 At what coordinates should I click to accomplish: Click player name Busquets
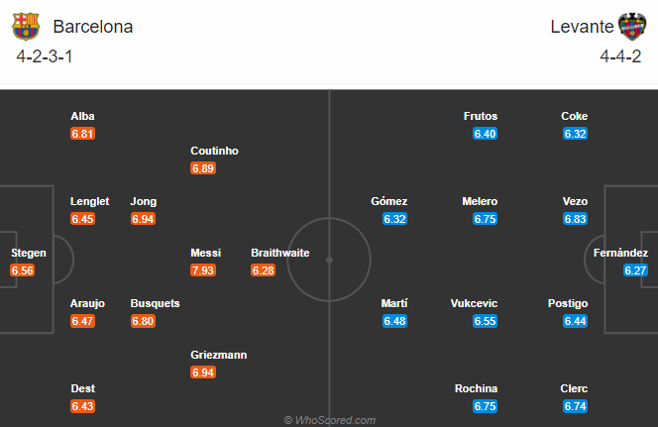155,303
